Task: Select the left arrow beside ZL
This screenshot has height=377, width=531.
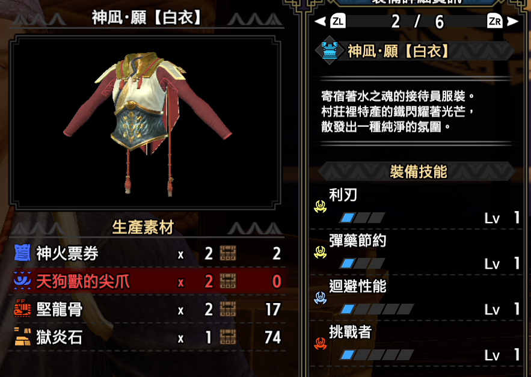Action: 320,21
